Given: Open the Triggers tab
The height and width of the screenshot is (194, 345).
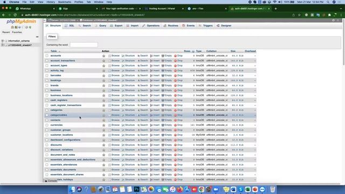Looking at the screenshot, I should coord(206,26).
